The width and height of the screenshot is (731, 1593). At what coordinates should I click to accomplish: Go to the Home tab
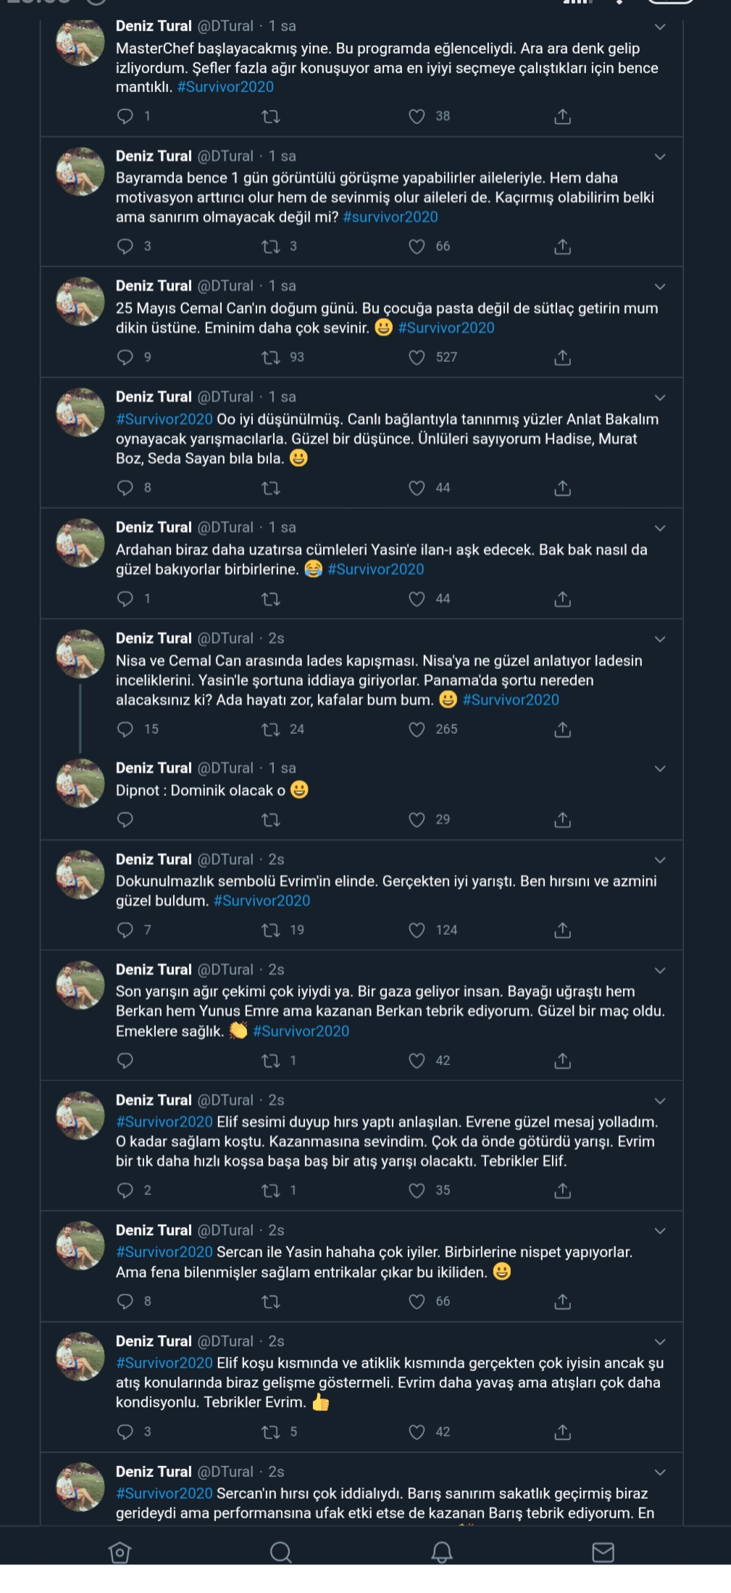coord(120,1552)
